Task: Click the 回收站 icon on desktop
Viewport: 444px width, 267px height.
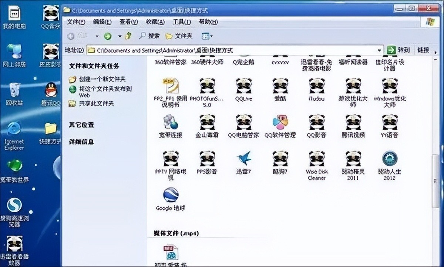Action: pyautogui.click(x=15, y=90)
